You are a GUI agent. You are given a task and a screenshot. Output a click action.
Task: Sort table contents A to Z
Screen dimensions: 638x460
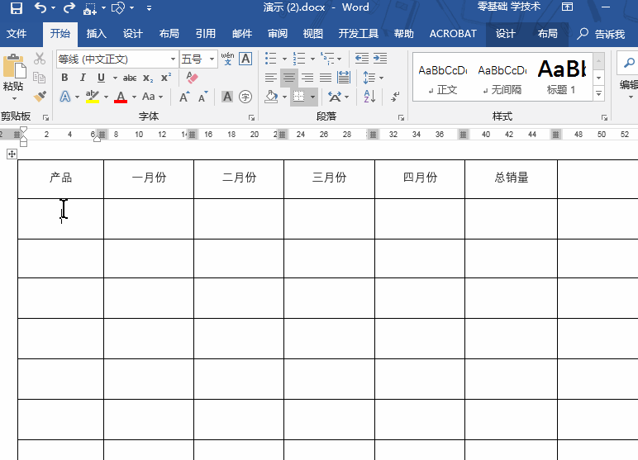click(x=369, y=97)
